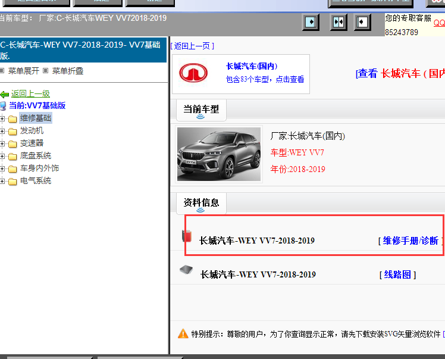Expand the 底盘系统 tree node
Image resolution: width=445 pixels, height=359 pixels.
click(x=2, y=156)
